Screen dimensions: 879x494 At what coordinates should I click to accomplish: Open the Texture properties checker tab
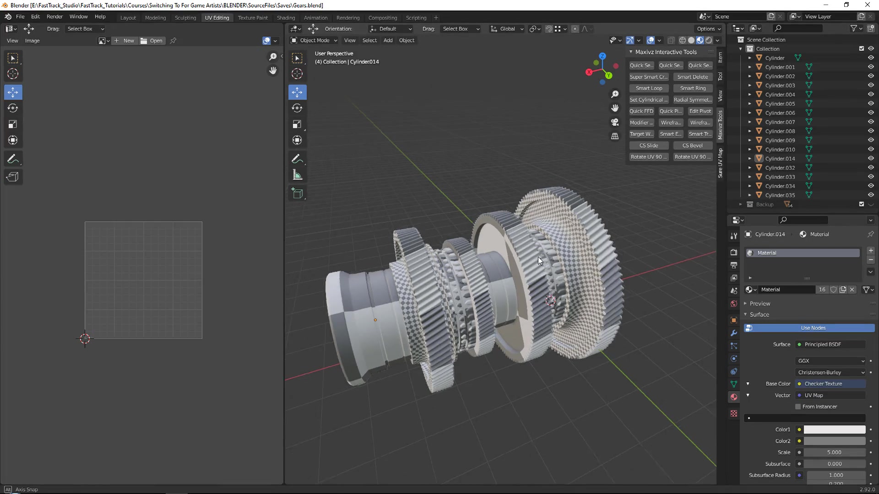click(734, 413)
